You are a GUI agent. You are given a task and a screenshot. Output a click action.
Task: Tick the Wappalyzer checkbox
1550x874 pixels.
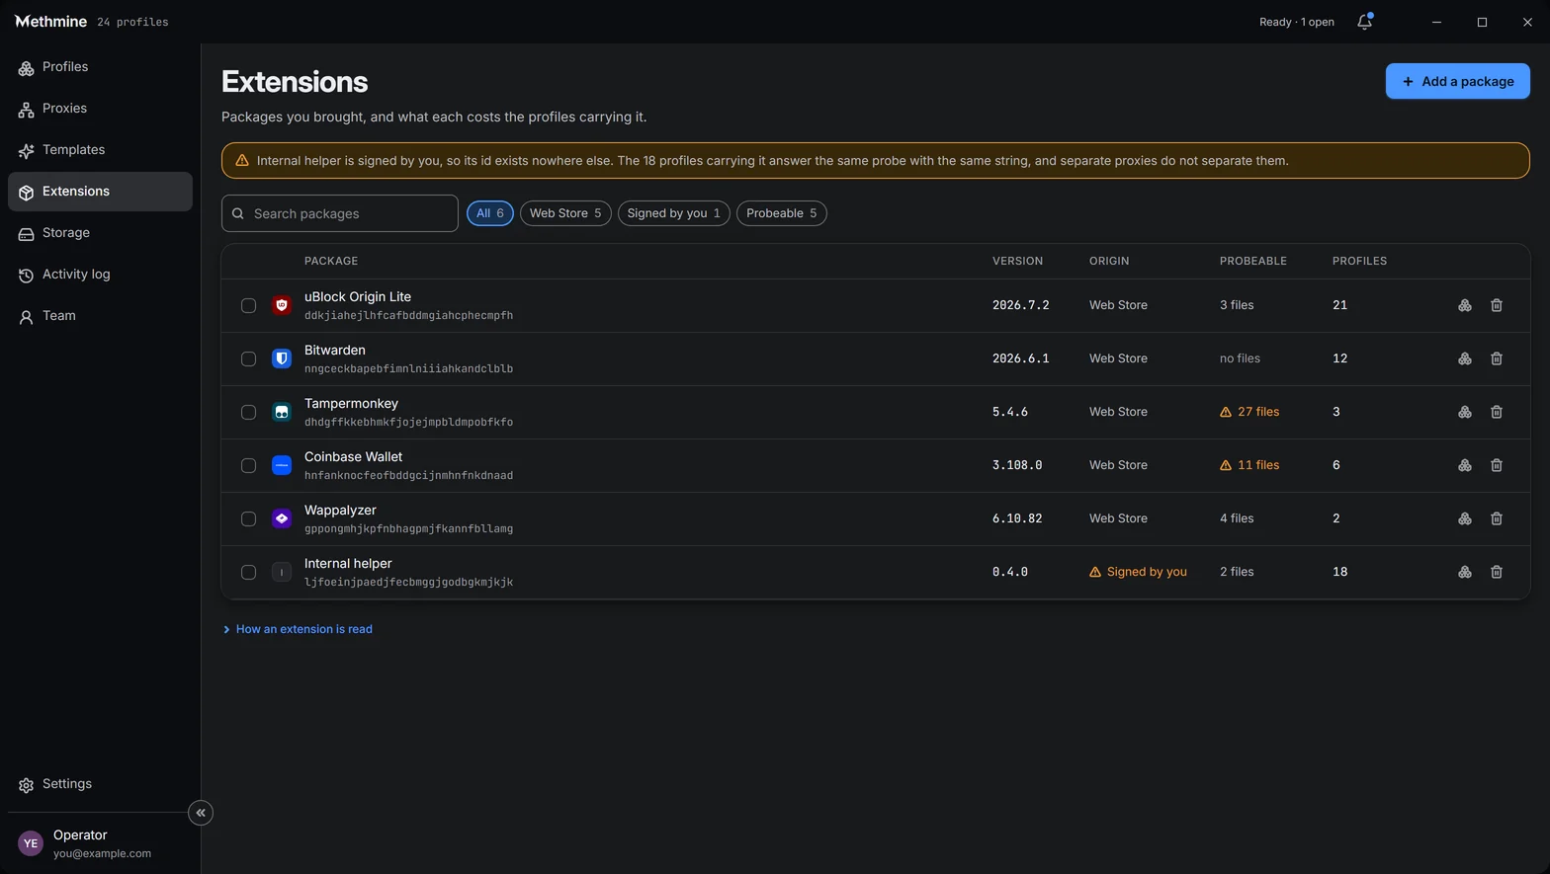tap(249, 518)
